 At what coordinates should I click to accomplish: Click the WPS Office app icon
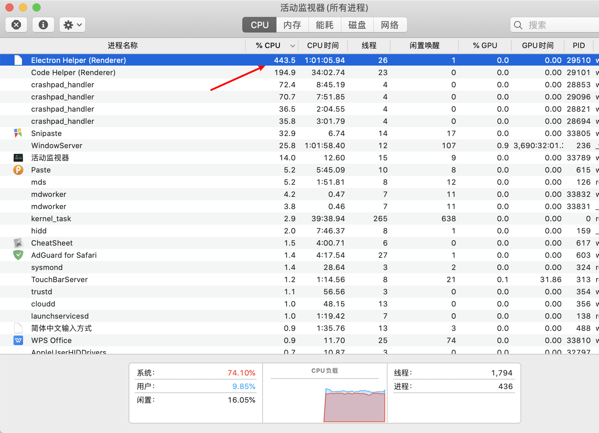pyautogui.click(x=18, y=340)
